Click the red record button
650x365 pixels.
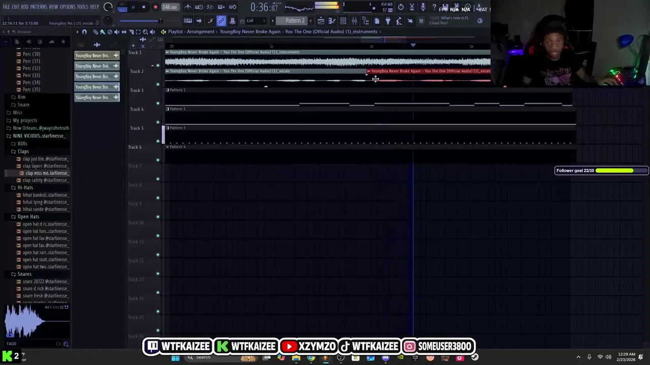pyautogui.click(x=155, y=8)
